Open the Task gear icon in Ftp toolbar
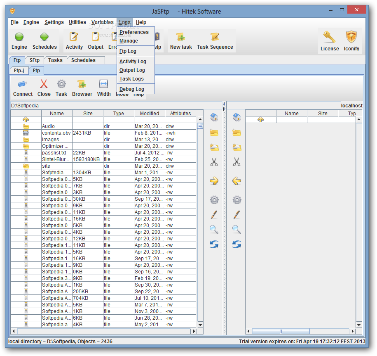Viewport: 377px width, 356px height. 61,84
